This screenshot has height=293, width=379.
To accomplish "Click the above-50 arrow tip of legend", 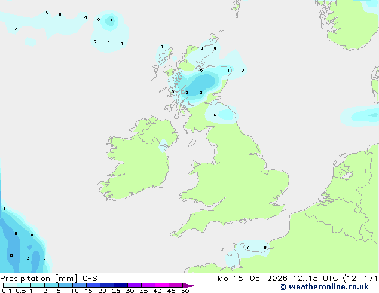I will [189, 285].
